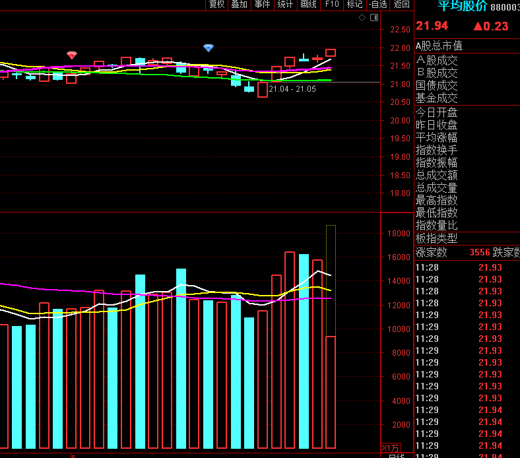This screenshot has height=458, width=520.
Task: Click the 统计 statistics button
Action: (x=286, y=5)
